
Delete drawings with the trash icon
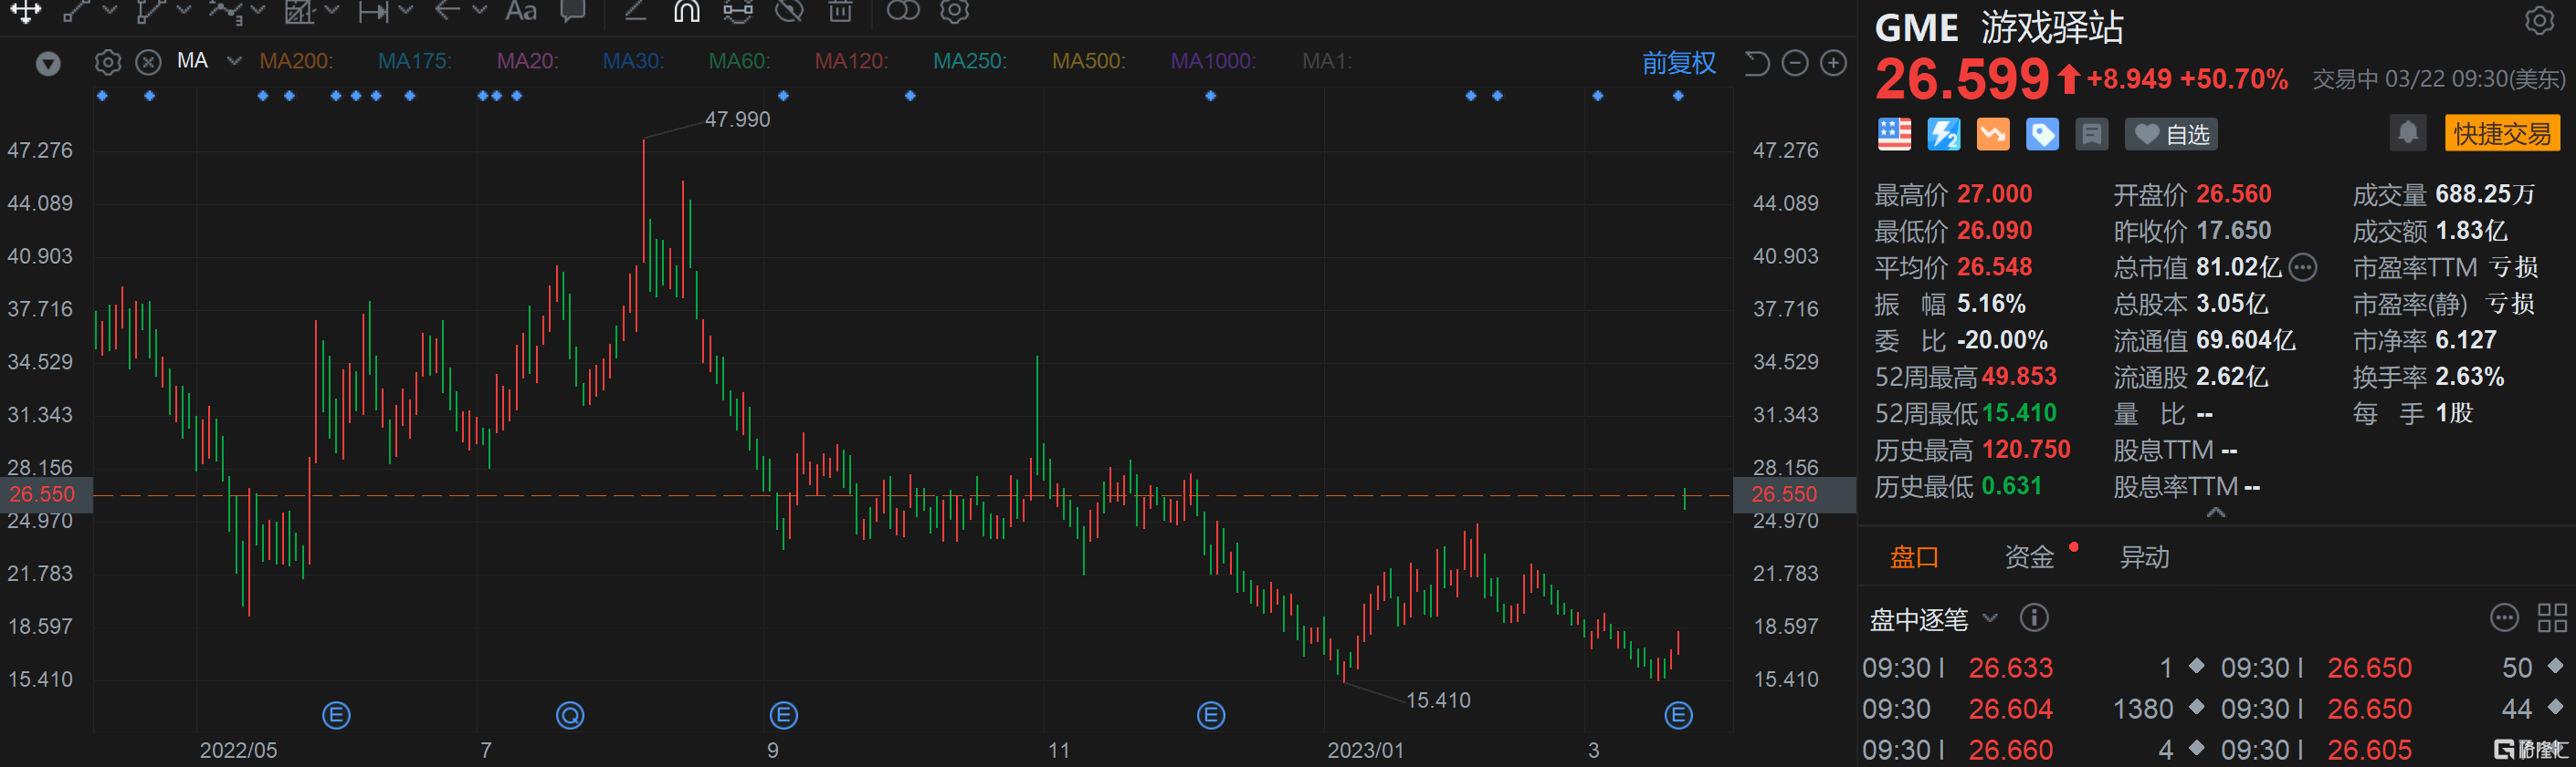841,11
